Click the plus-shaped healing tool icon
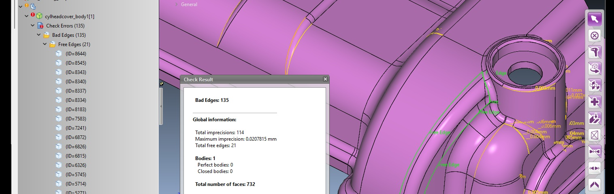The width and height of the screenshot is (614, 194). click(594, 102)
